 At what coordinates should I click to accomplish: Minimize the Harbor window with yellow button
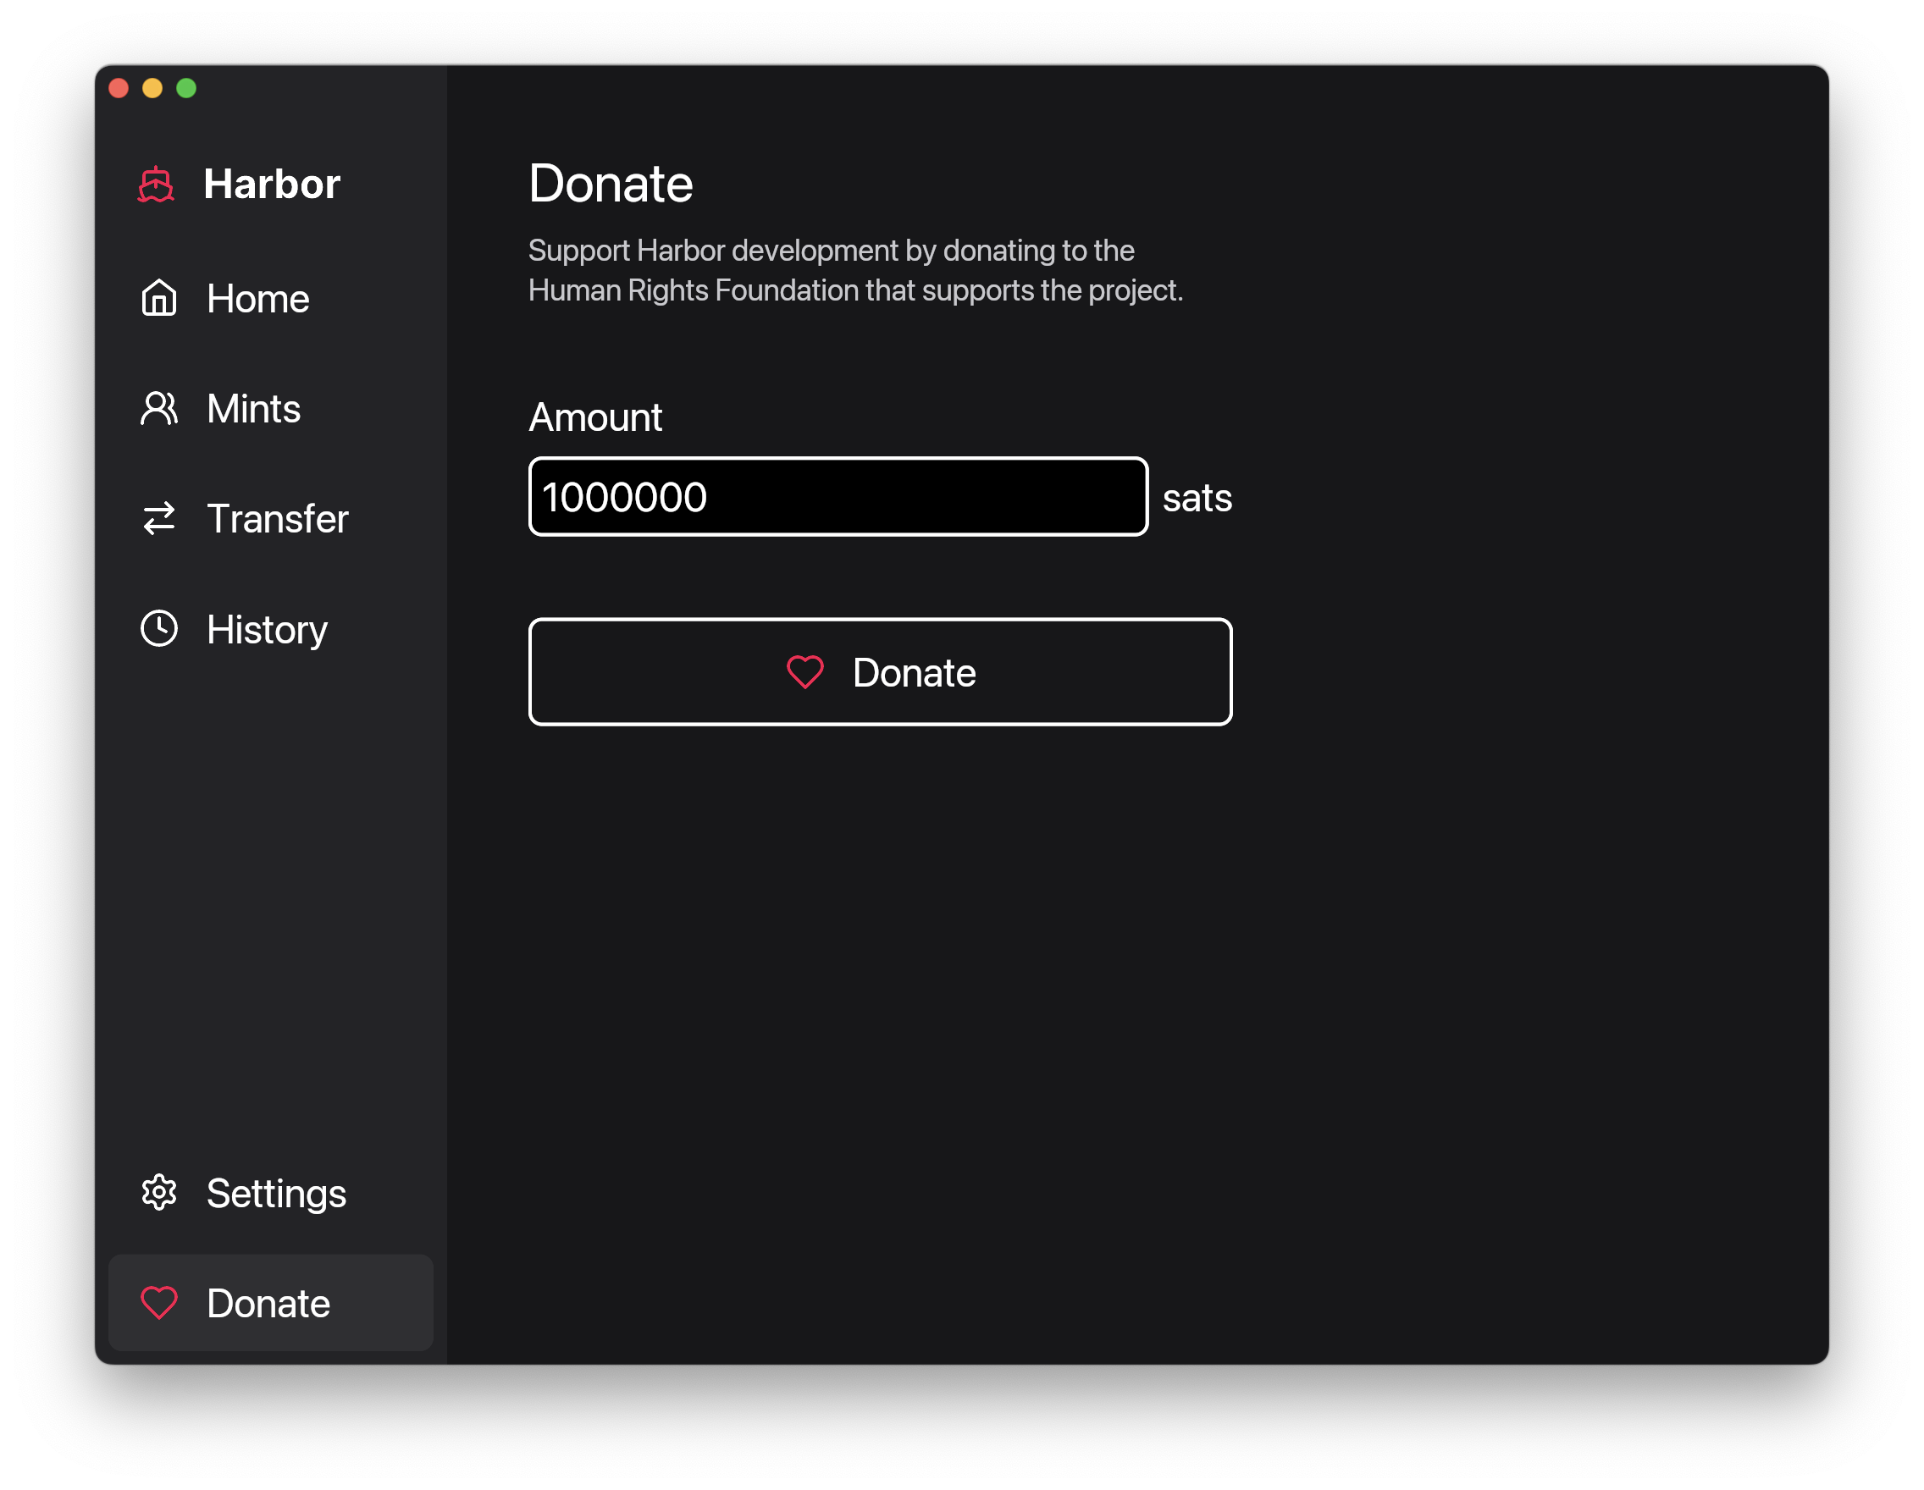(152, 88)
